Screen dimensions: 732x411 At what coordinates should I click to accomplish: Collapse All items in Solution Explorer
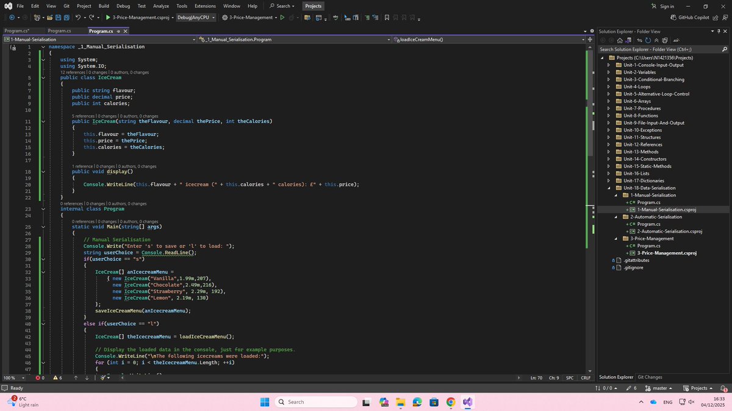[x=656, y=40]
